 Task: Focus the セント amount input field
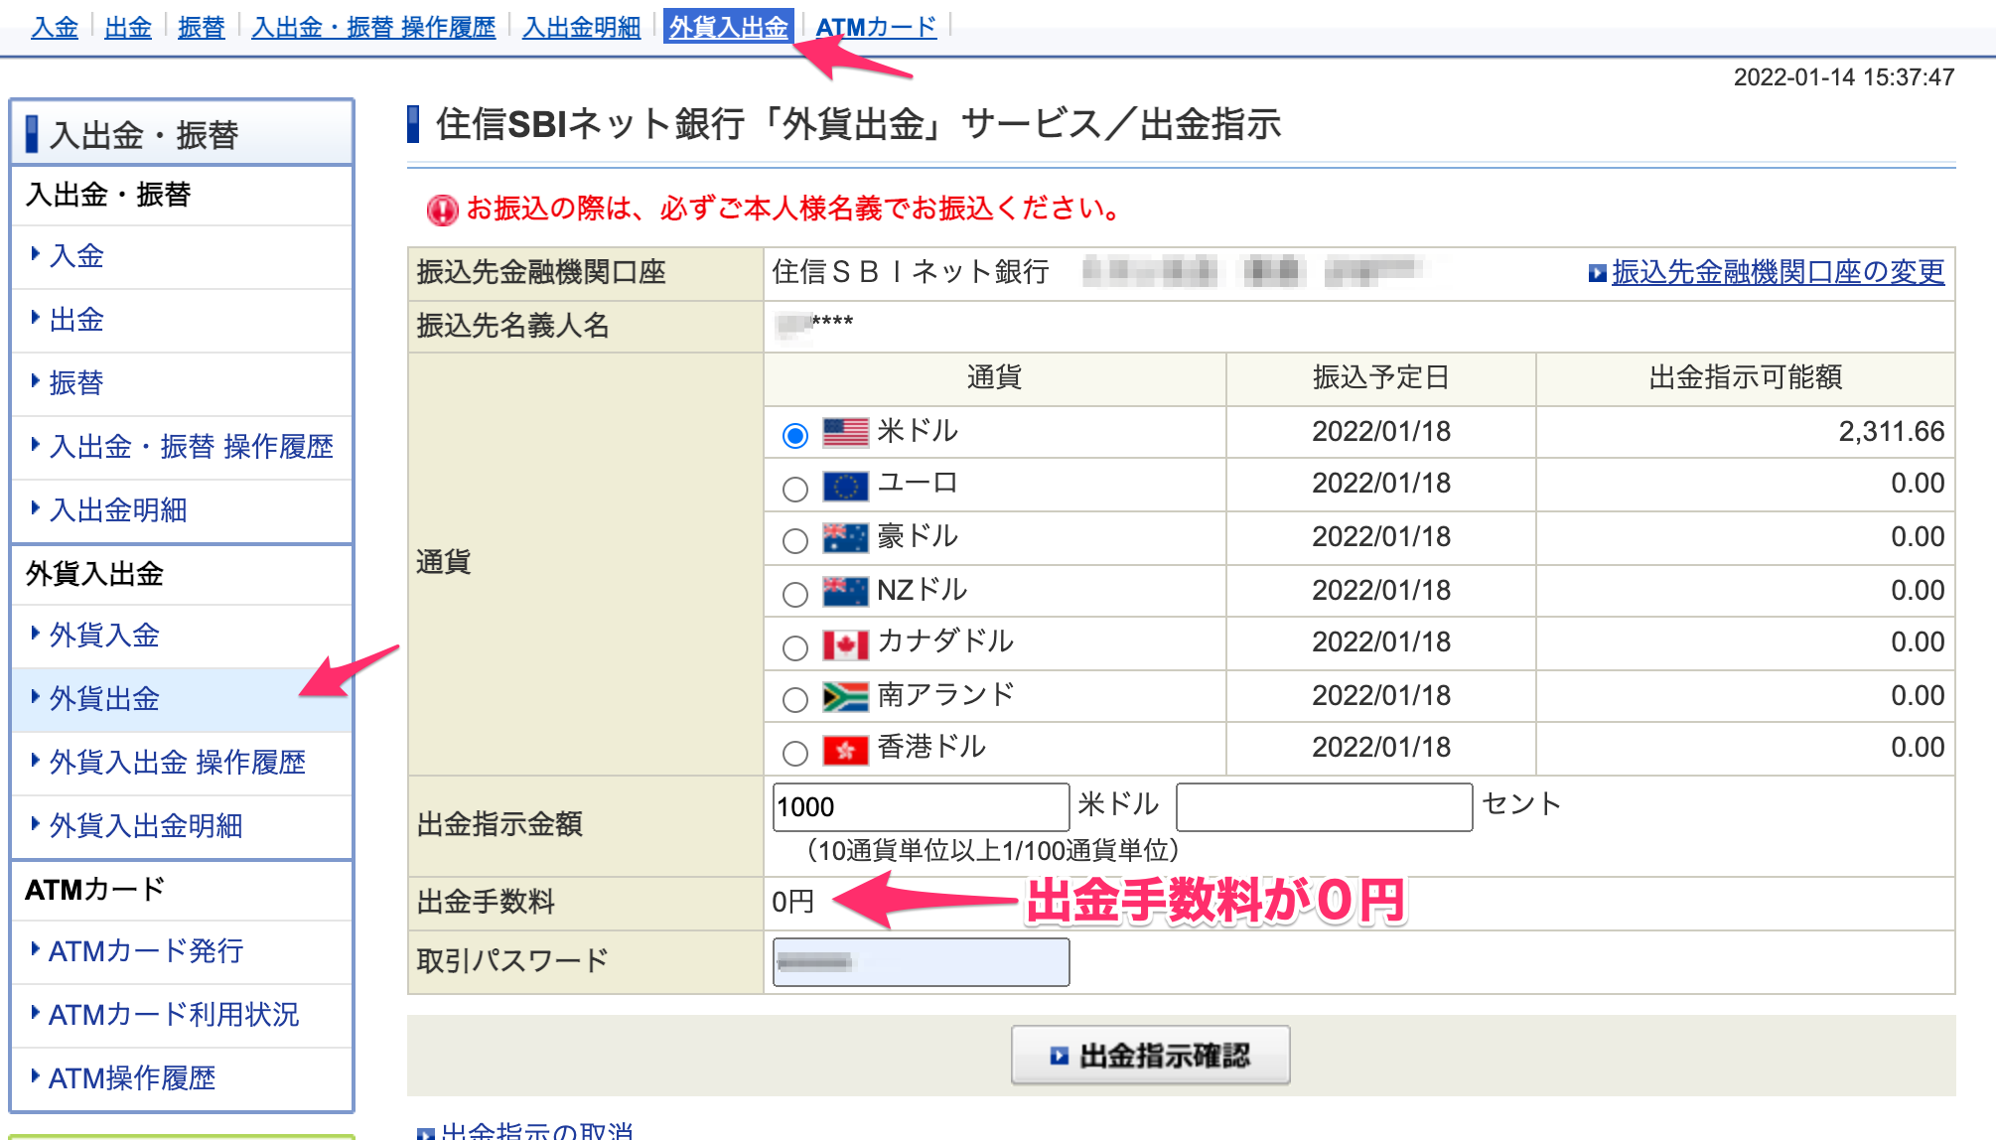pos(1324,807)
